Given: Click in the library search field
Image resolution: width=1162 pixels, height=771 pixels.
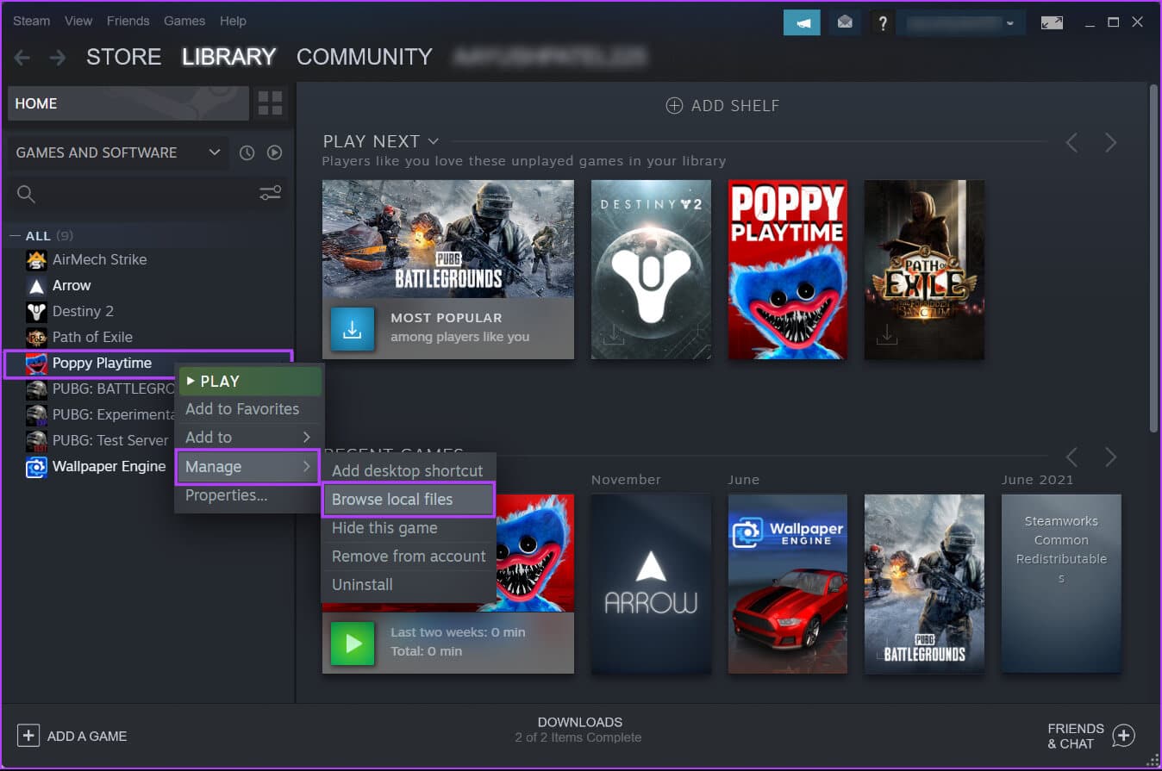Looking at the screenshot, I should 147,194.
